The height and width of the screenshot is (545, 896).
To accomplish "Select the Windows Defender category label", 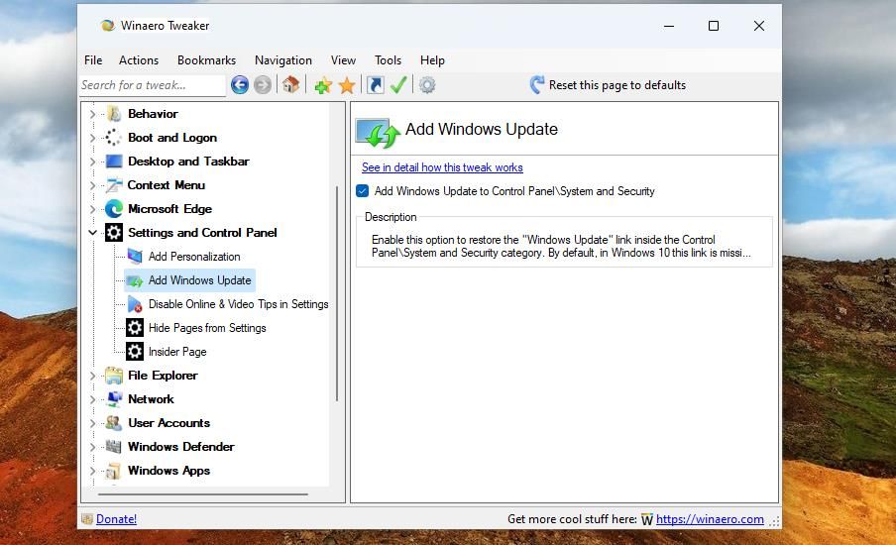I will click(x=181, y=447).
